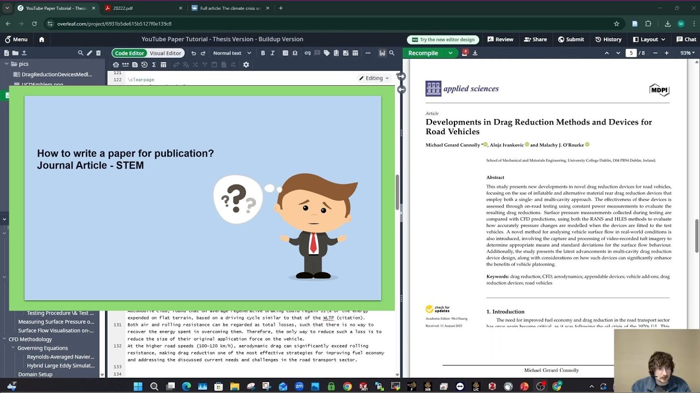Open Windows Start menu

pos(138,386)
